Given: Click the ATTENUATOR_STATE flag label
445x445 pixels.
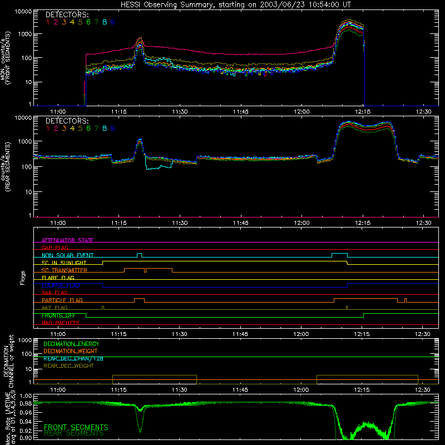Looking at the screenshot, I should [67, 240].
